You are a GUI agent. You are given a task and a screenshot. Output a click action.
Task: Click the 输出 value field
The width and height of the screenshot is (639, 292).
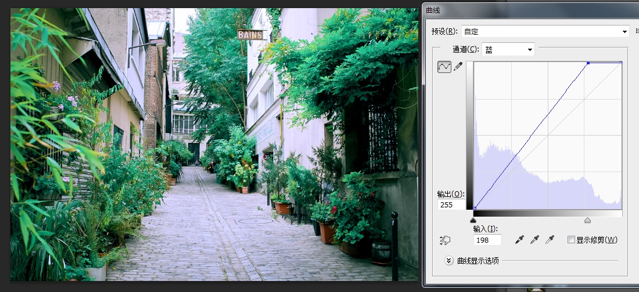pos(451,205)
